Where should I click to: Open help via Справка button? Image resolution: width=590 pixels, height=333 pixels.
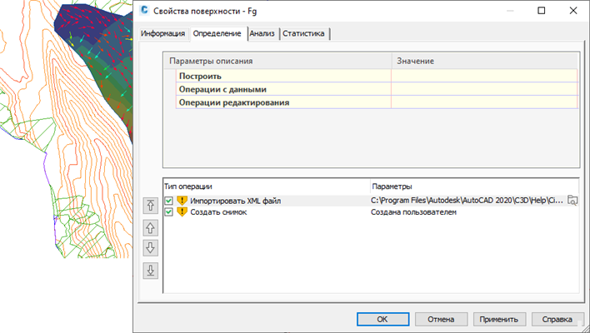pos(557,320)
